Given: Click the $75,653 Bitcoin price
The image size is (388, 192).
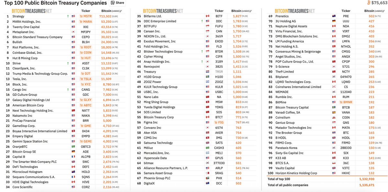Looking at the screenshot, I should [380, 3].
